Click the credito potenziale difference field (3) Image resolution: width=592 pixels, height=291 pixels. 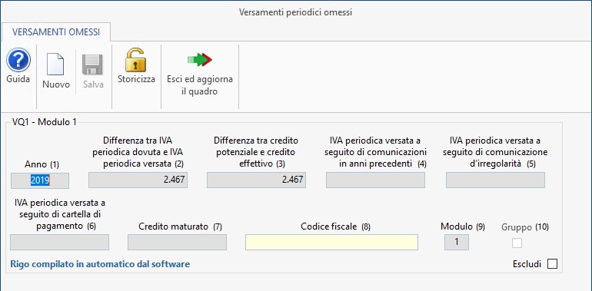click(256, 180)
